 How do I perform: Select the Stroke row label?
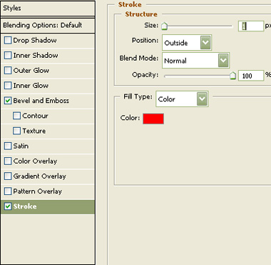[25, 206]
